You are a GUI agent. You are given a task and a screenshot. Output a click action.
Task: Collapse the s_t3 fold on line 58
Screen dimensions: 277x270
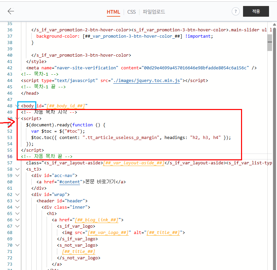point(17,169)
